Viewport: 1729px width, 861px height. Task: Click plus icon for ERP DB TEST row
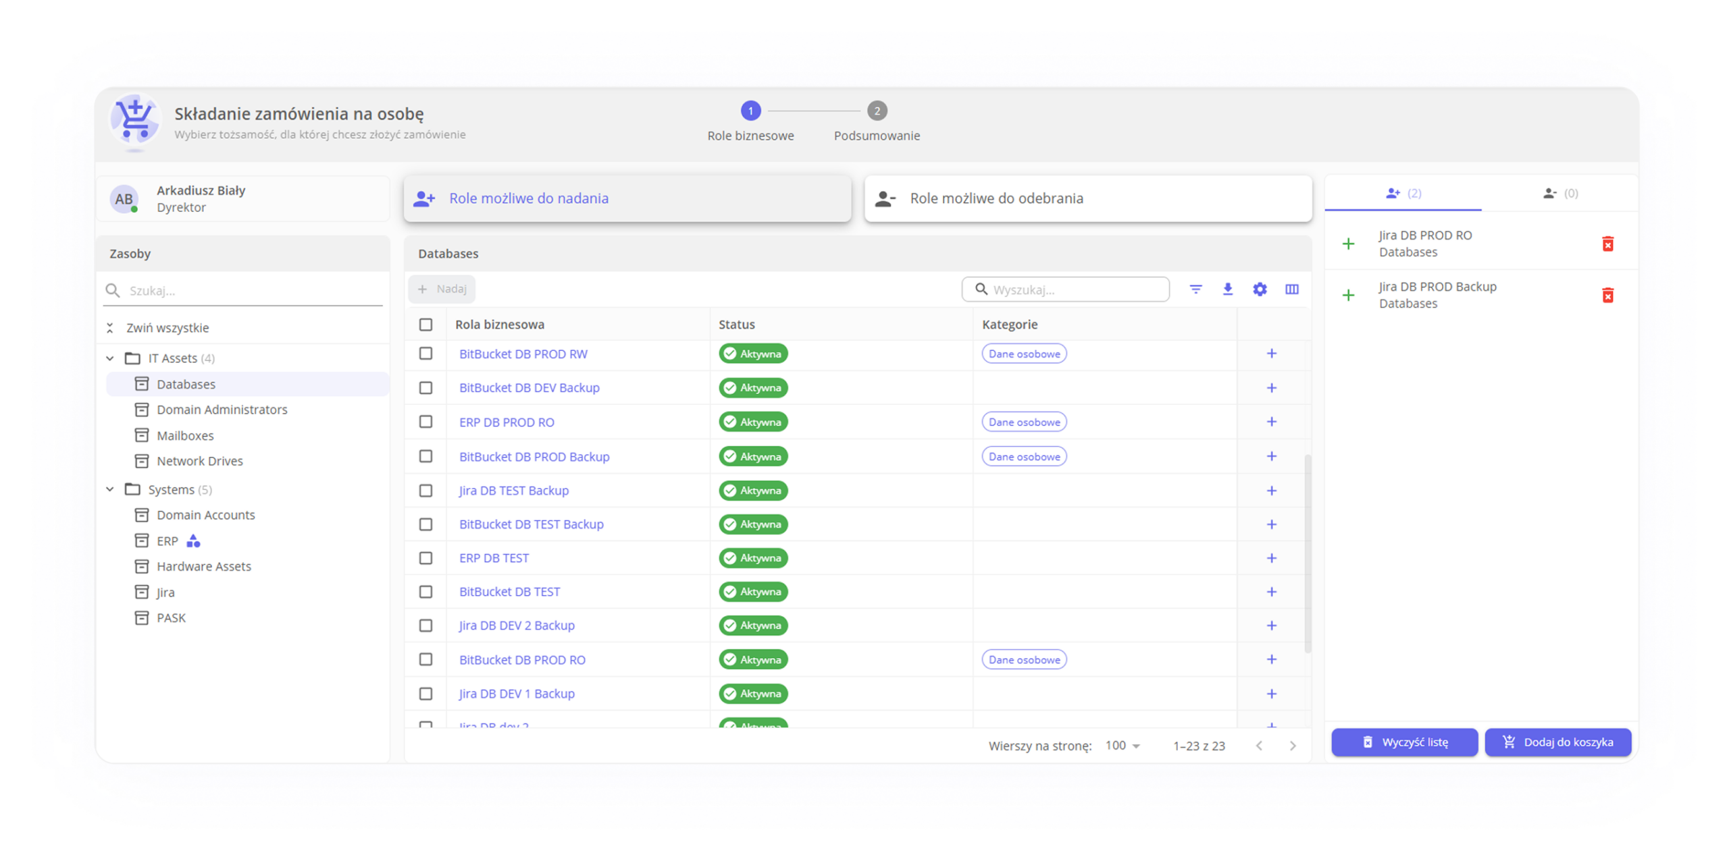coord(1271,558)
